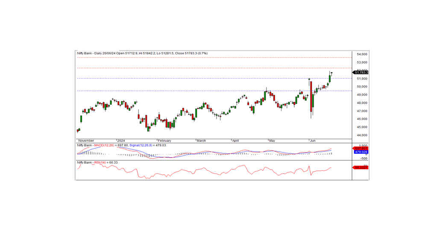Viewport: 440px width, 226px height.
Task: Select the red MACD value tag
Action: [x=360, y=148]
